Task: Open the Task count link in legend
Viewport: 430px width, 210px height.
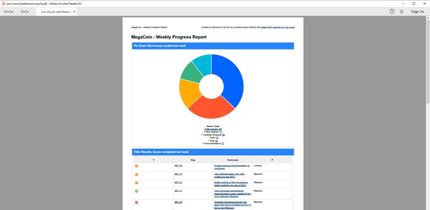Action: [x=217, y=138]
